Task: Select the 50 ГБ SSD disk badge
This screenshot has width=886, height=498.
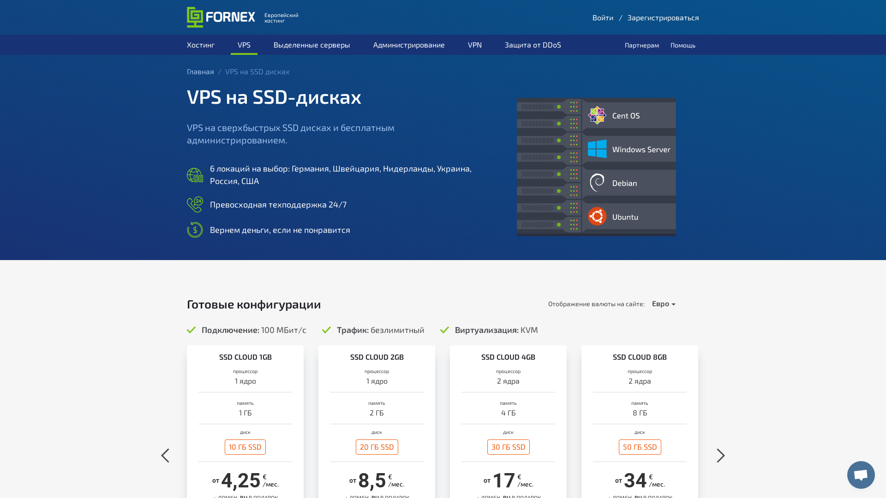Action: coord(640,447)
